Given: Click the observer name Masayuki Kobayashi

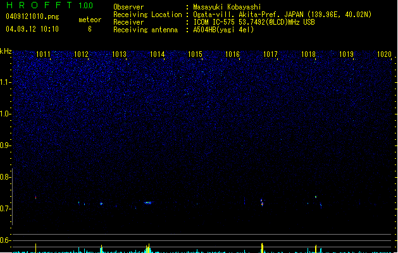Looking at the screenshot, I should point(227,7).
